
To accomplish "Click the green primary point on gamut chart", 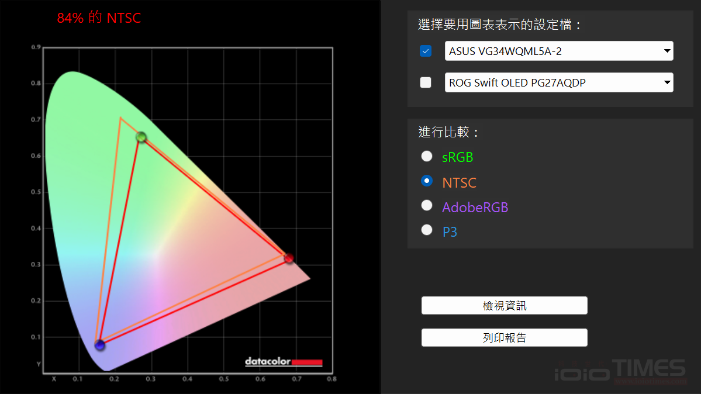I will pos(141,137).
